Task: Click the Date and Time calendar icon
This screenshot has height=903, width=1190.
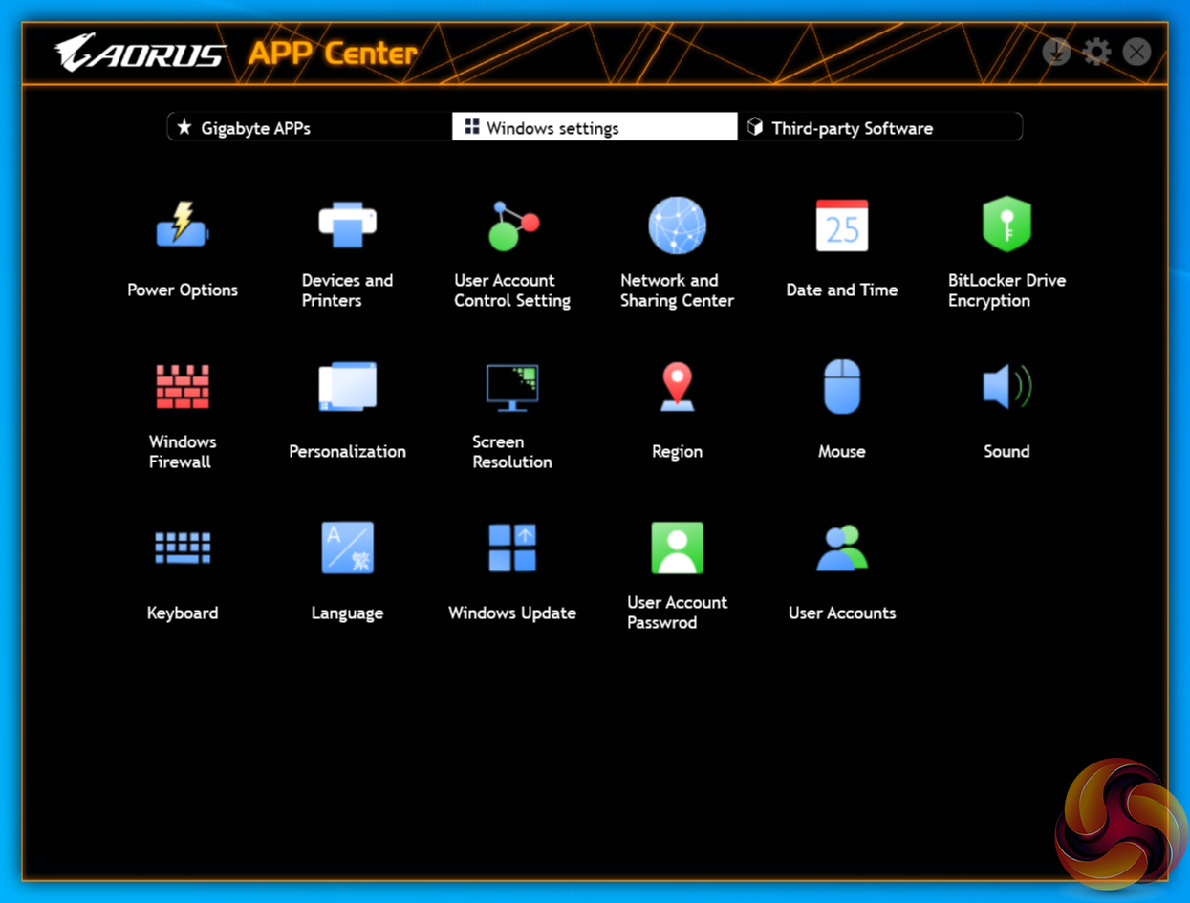Action: [x=842, y=226]
